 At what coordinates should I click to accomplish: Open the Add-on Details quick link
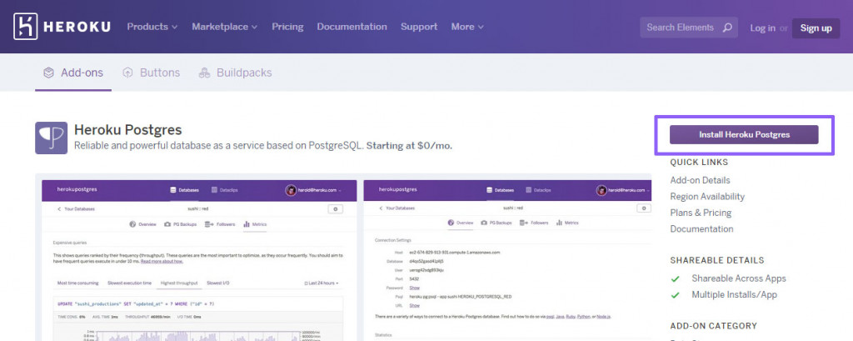pyautogui.click(x=700, y=180)
